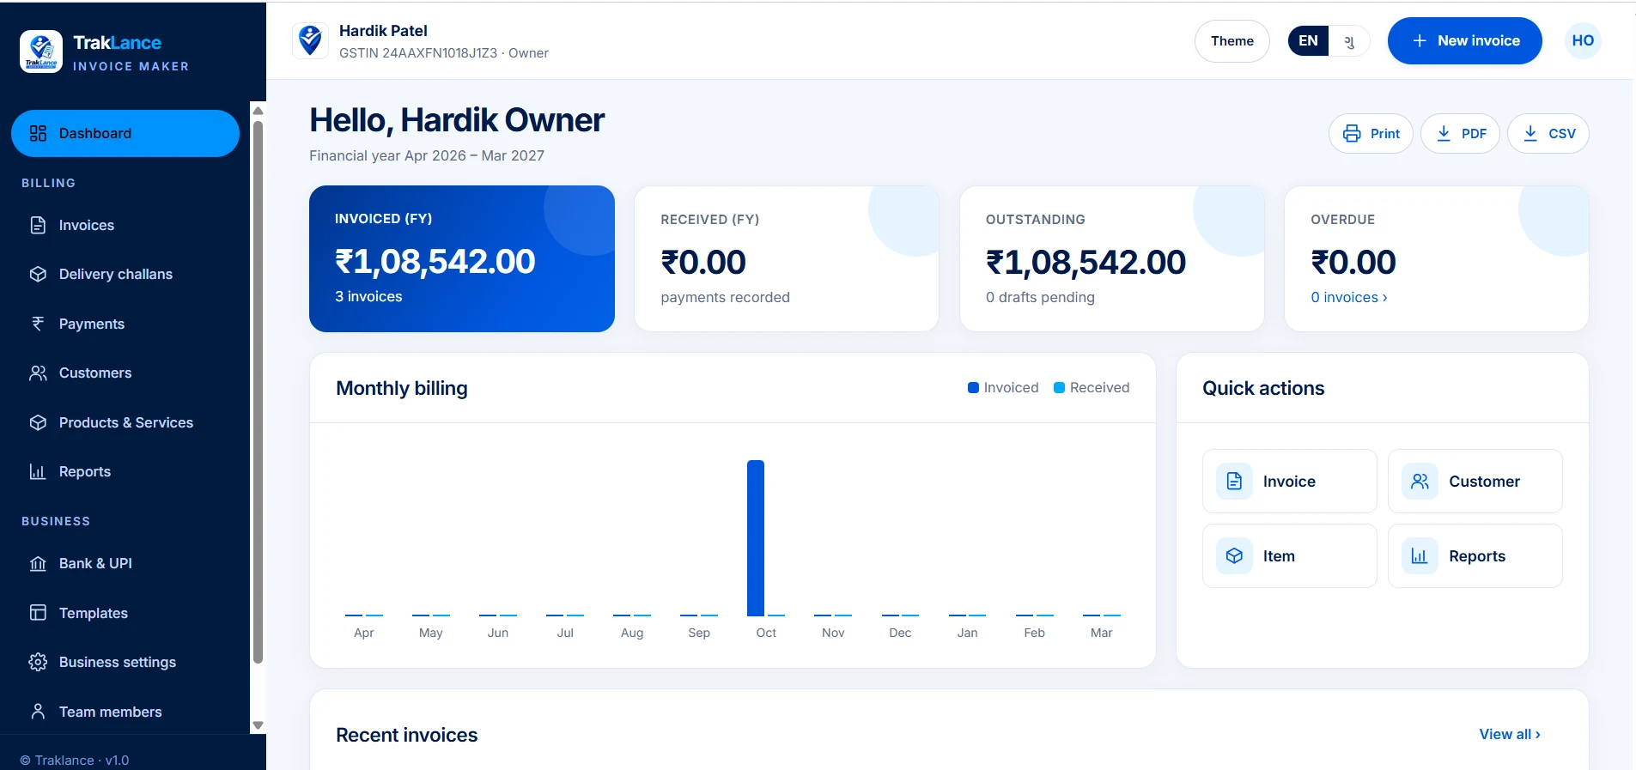Download the dashboard as PDF
1636x770 pixels.
point(1460,134)
